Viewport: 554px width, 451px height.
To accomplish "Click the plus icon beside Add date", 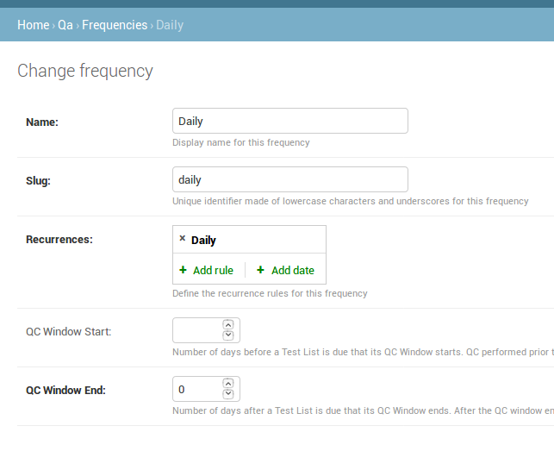I will tap(260, 270).
